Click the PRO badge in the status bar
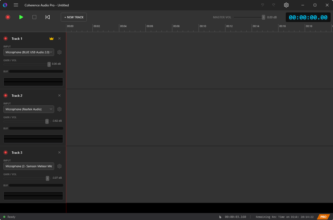This screenshot has height=220, width=333. coord(323,217)
